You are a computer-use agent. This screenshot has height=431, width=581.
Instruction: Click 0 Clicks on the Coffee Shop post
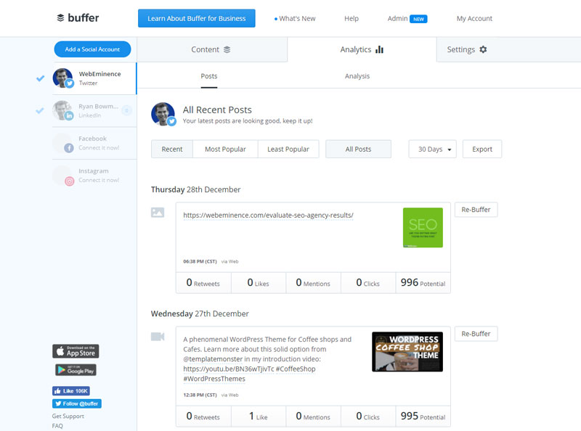click(x=368, y=416)
